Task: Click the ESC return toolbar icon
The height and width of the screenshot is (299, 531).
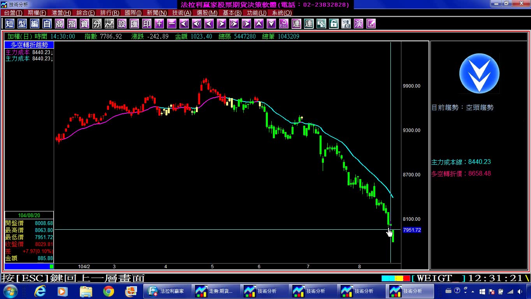Action: pos(284,24)
